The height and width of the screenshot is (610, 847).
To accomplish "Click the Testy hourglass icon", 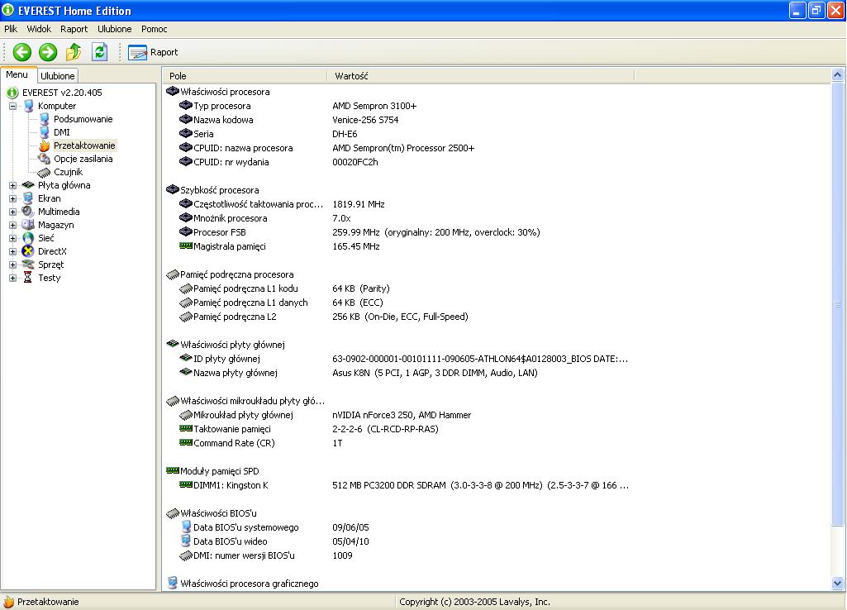I will coord(28,278).
